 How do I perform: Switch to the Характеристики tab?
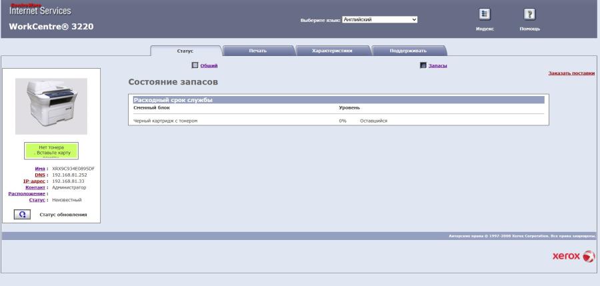click(x=333, y=51)
